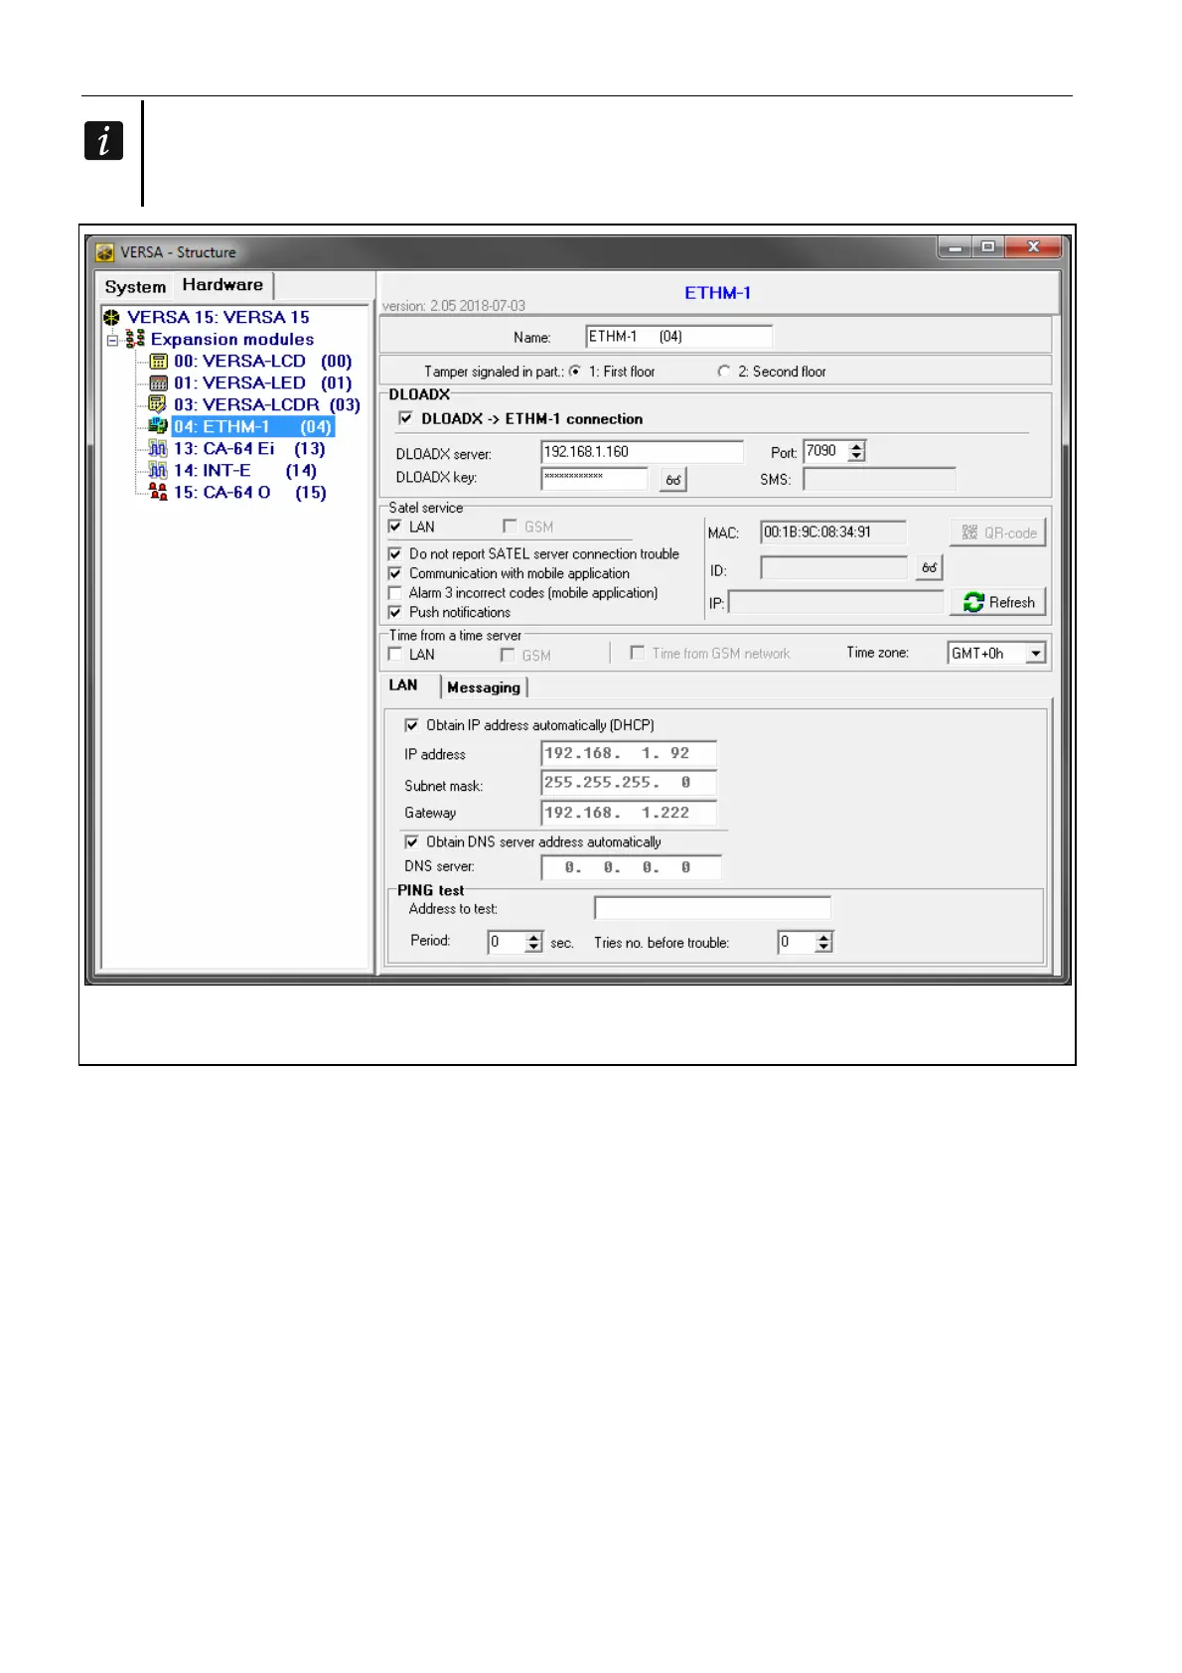Select 14: INT-E (14) in tree
Viewport: 1182px width, 1673px height.
pyautogui.click(x=245, y=471)
